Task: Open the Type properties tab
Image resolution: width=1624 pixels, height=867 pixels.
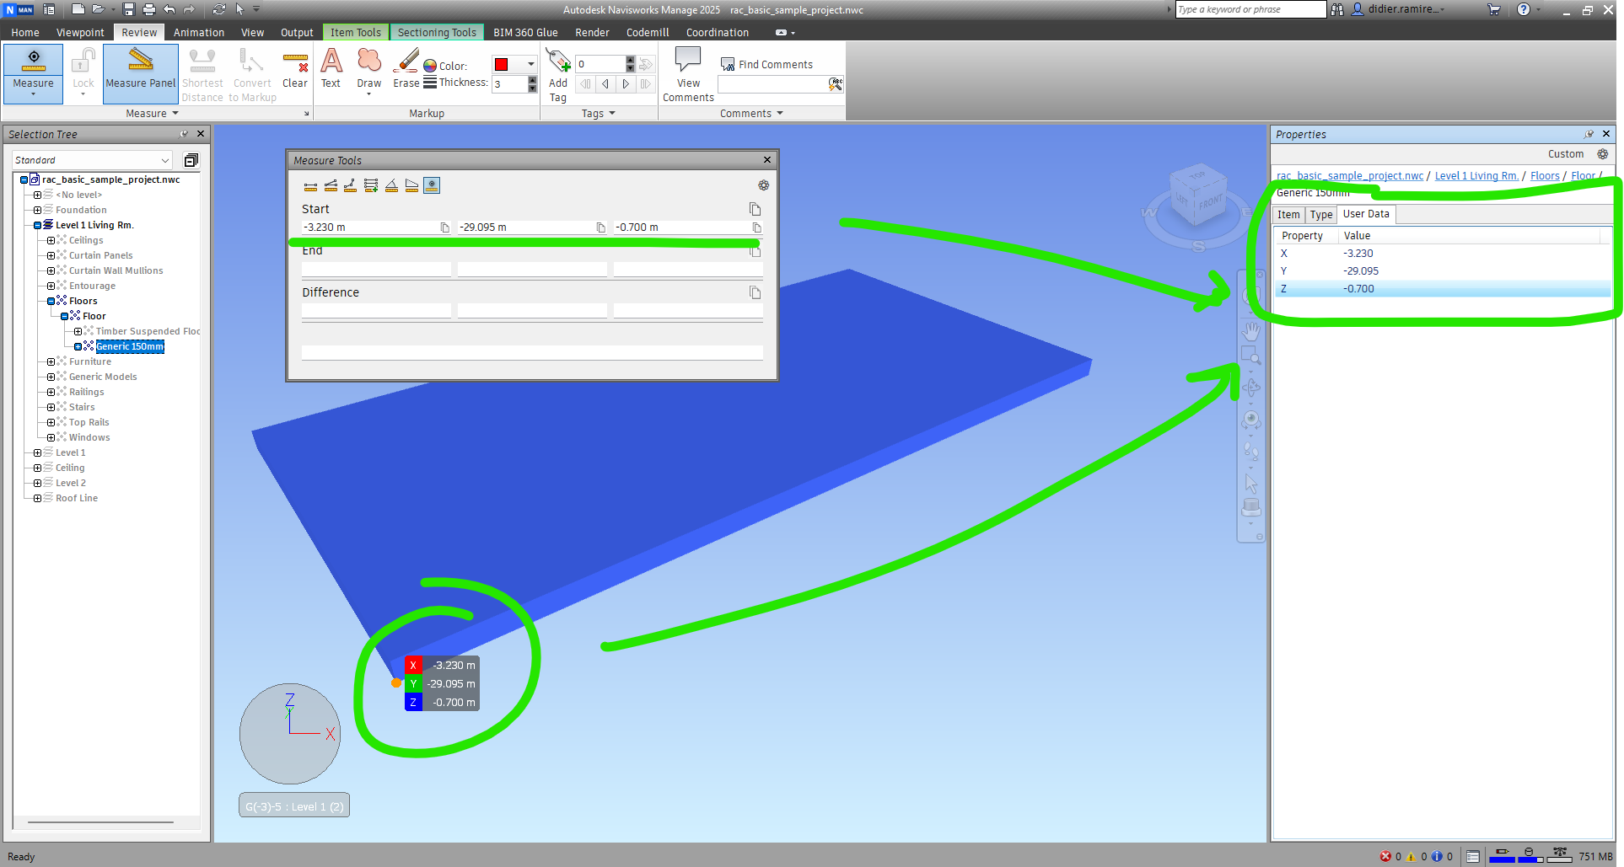Action: point(1321,215)
